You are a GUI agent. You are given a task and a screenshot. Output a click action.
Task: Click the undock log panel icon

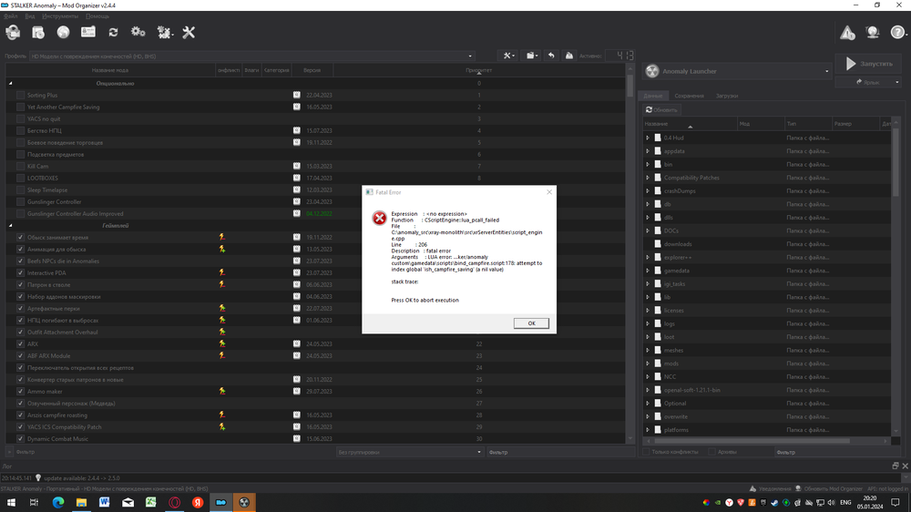point(896,466)
